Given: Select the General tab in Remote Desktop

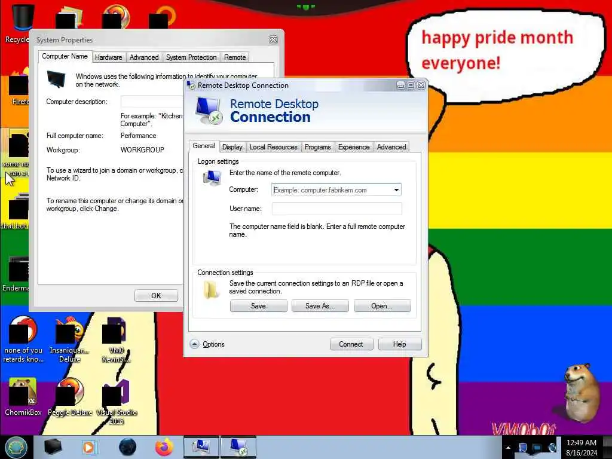Looking at the screenshot, I should 203,146.
